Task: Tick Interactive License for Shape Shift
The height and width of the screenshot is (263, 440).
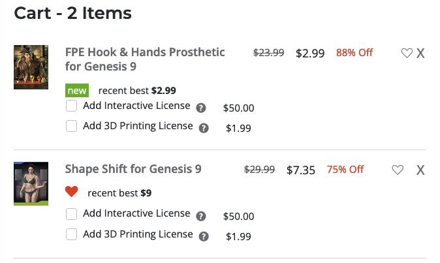Action: coord(72,214)
